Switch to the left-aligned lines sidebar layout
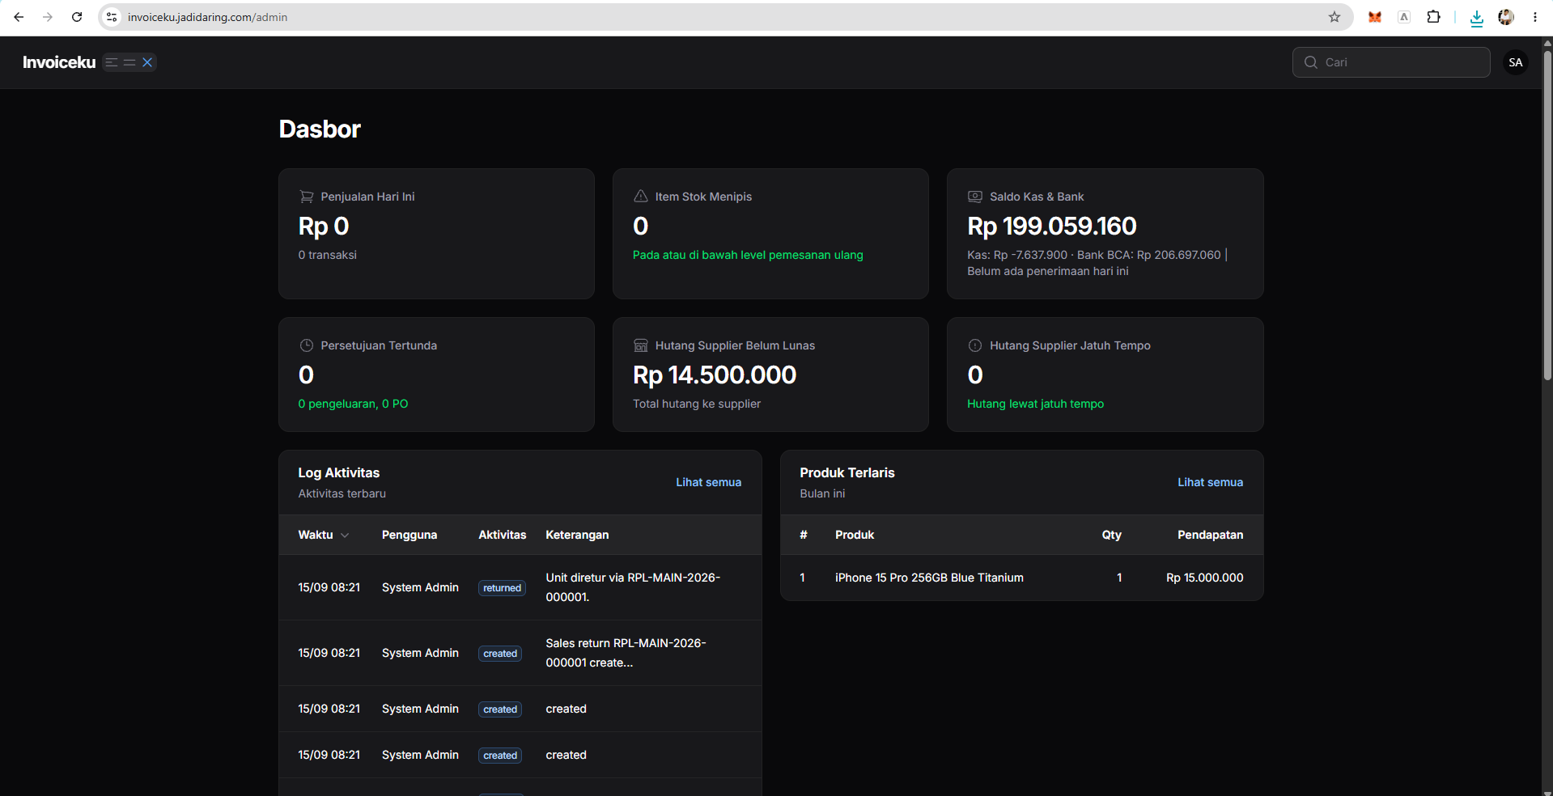This screenshot has height=796, width=1553. [112, 62]
